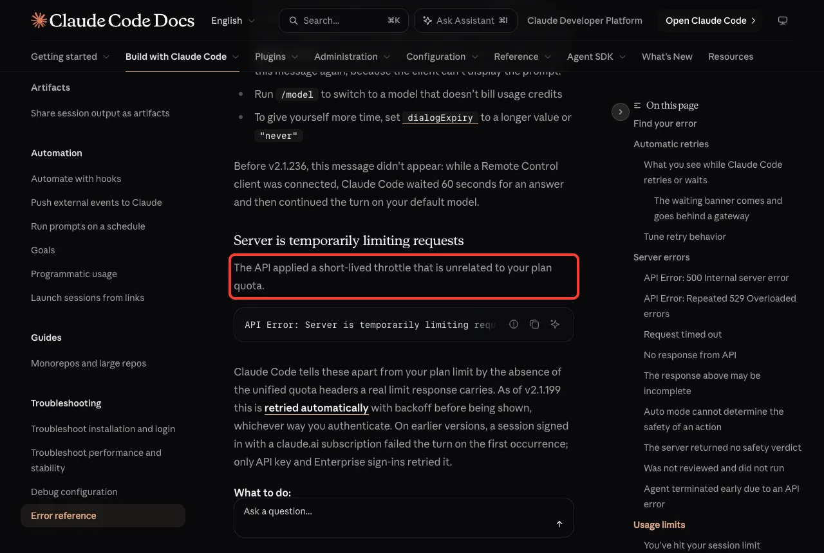This screenshot has height=553, width=824.
Task: Go to Push external events to Claude
Action: [97, 203]
